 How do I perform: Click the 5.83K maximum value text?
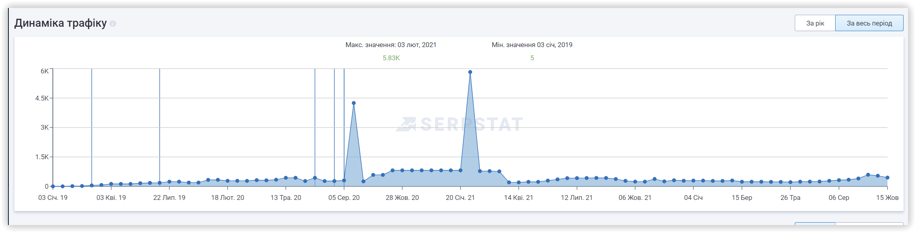coord(391,58)
